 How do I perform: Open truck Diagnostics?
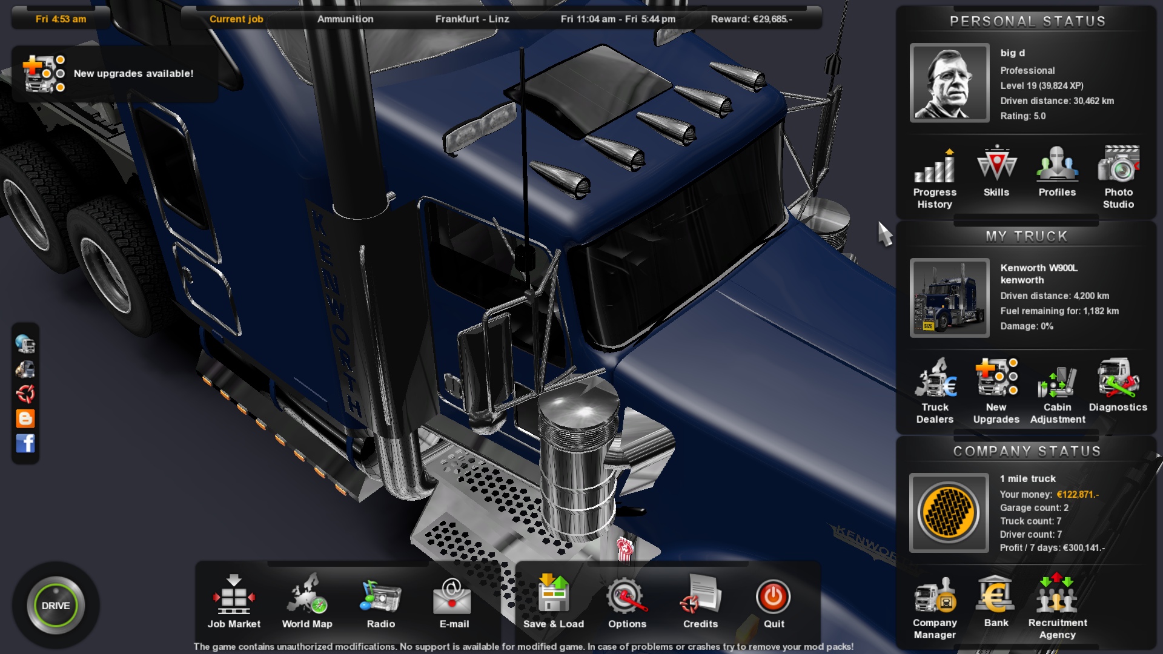tap(1118, 385)
